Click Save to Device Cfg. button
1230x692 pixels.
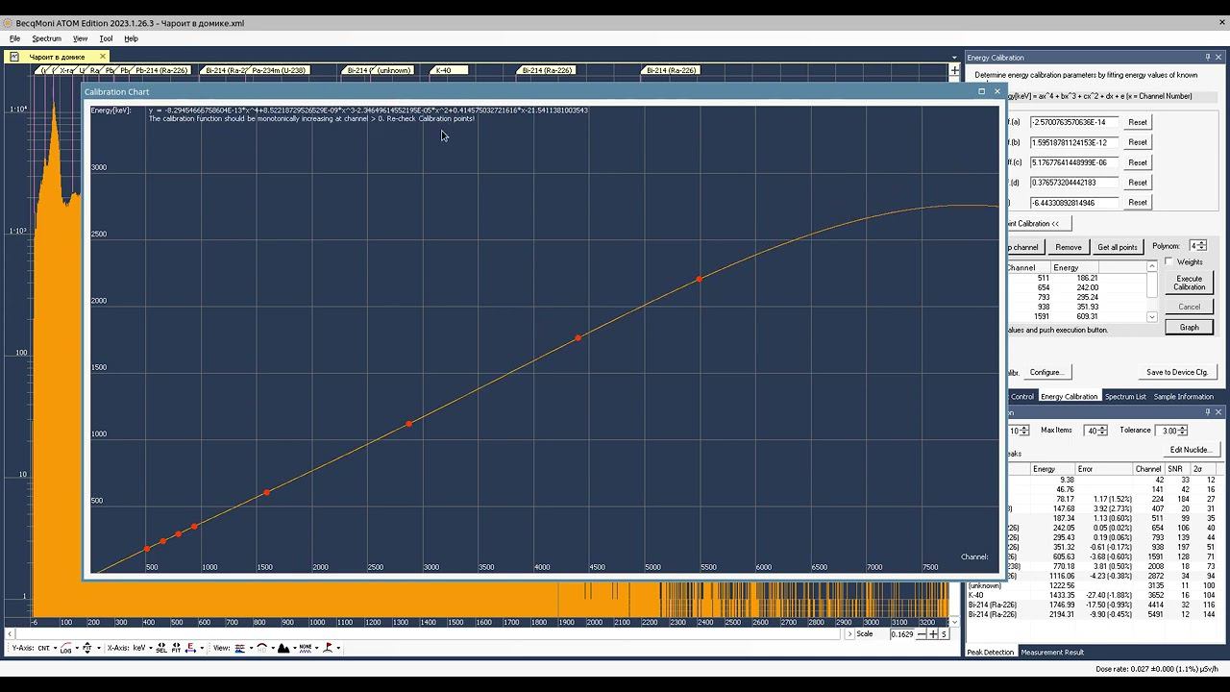click(1177, 372)
